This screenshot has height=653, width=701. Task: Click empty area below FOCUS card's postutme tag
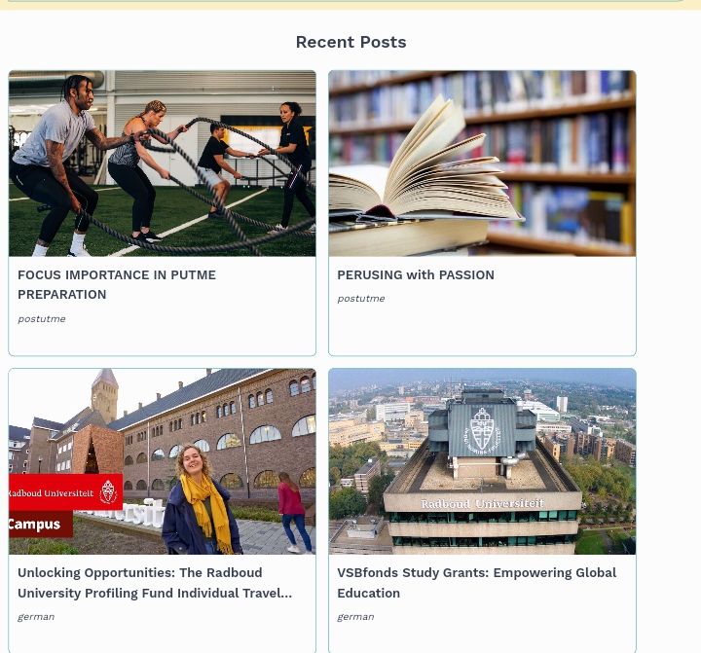(163, 341)
